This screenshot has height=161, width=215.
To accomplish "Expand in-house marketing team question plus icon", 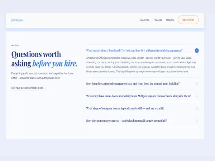I will click(x=197, y=96).
